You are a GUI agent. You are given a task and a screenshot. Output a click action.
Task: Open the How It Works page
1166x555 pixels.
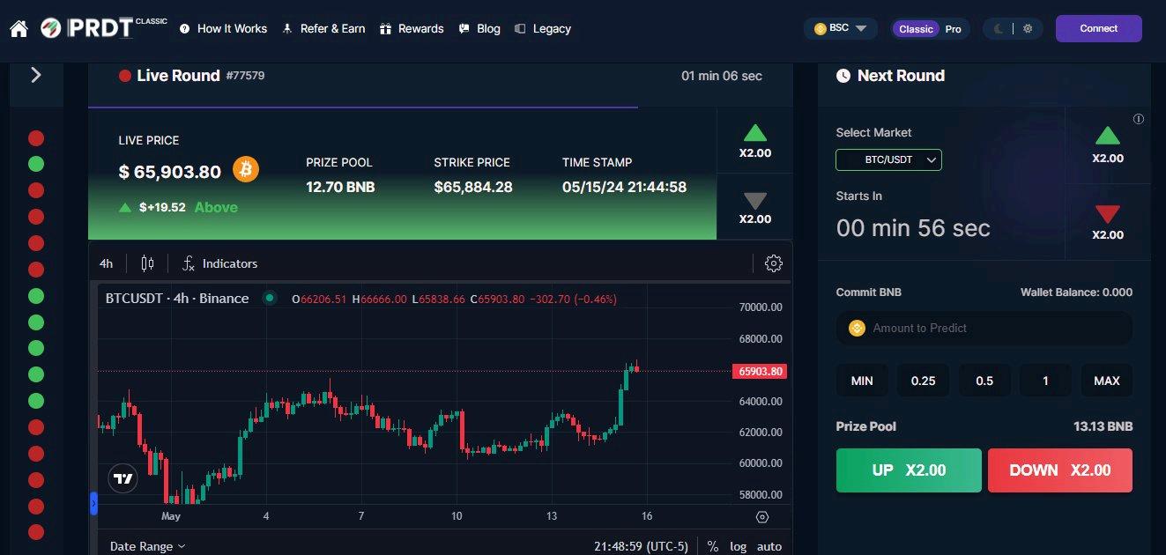(223, 29)
